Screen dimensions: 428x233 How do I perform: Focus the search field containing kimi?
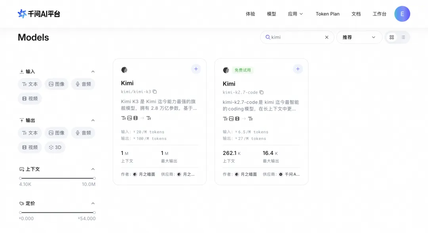pos(297,37)
